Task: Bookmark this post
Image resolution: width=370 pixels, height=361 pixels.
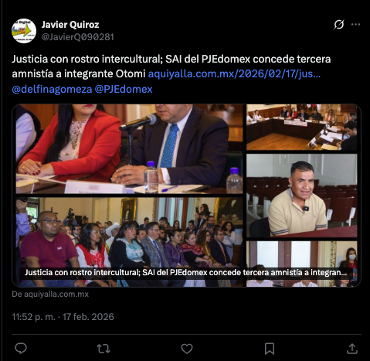Action: [270, 349]
